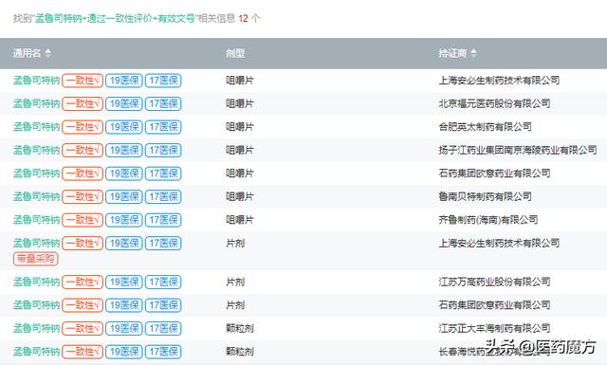Click 19医保 tag in 江苏万高药业 row
This screenshot has width=607, height=365.
pos(124,282)
